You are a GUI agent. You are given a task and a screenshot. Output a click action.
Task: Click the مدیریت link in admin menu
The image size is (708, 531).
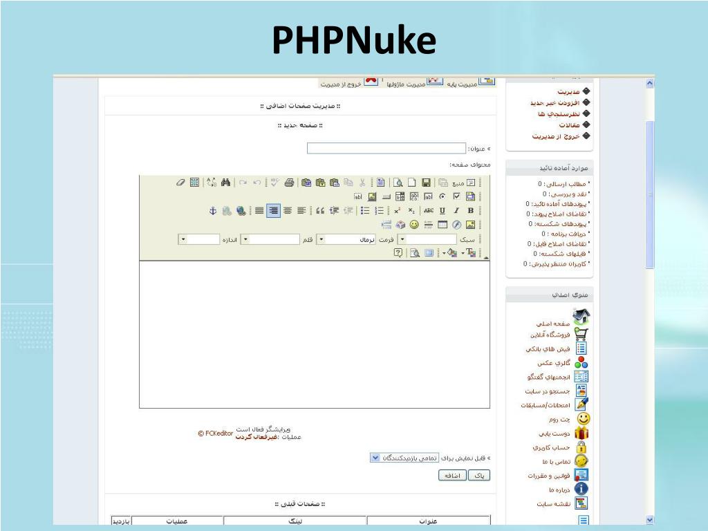[568, 92]
